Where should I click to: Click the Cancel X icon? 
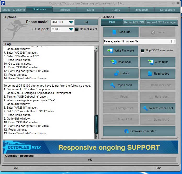point(153,32)
